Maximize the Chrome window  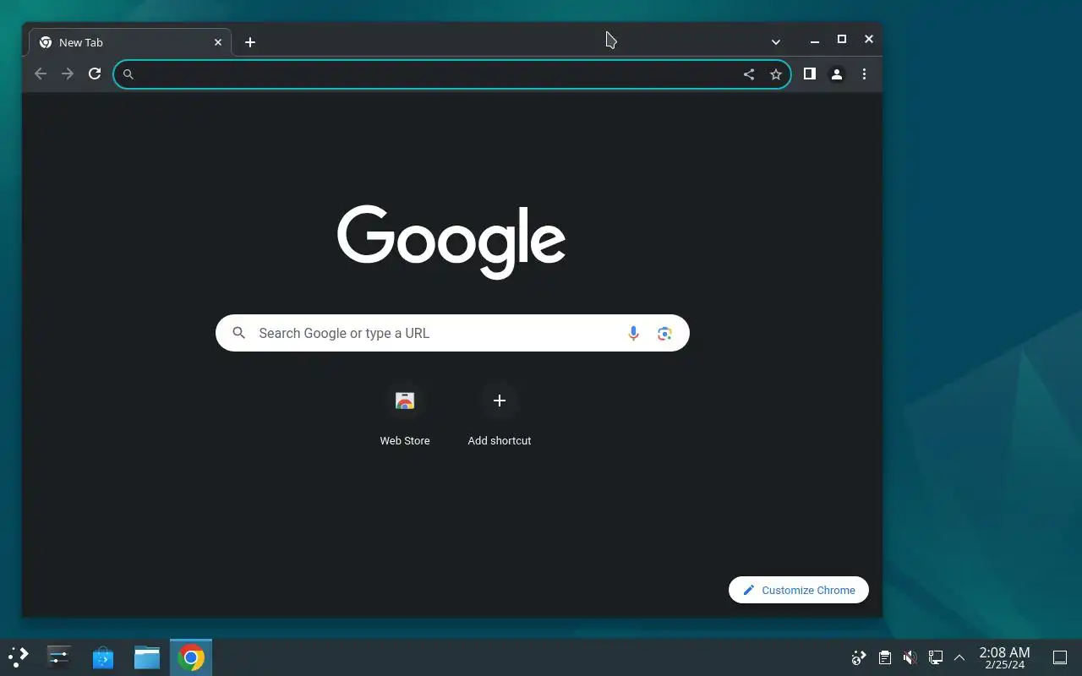click(842, 39)
